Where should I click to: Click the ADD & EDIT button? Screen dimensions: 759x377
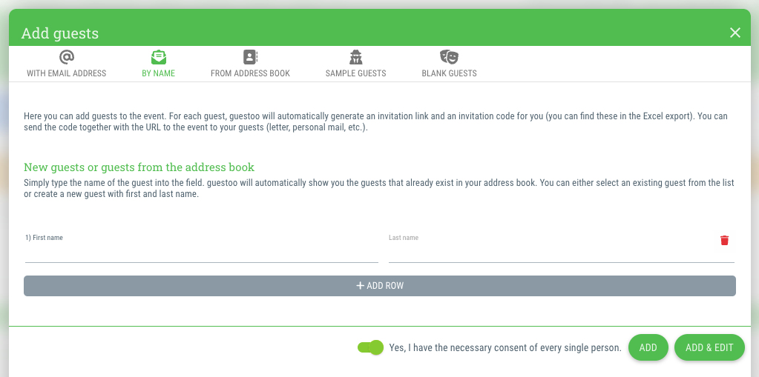click(x=709, y=347)
